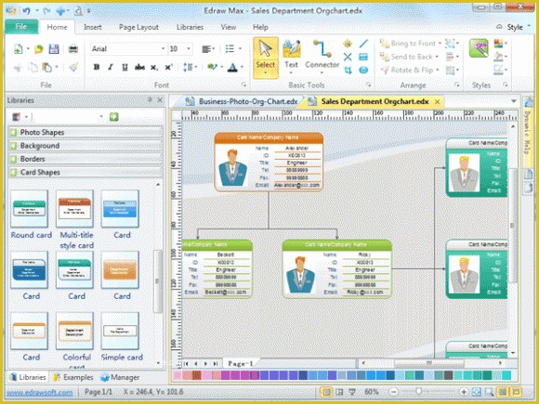Switch to the Insert ribbon tab

93,27
